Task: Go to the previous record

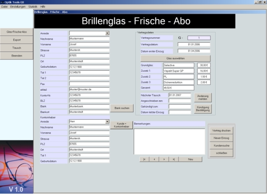Action: [x=154, y=159]
